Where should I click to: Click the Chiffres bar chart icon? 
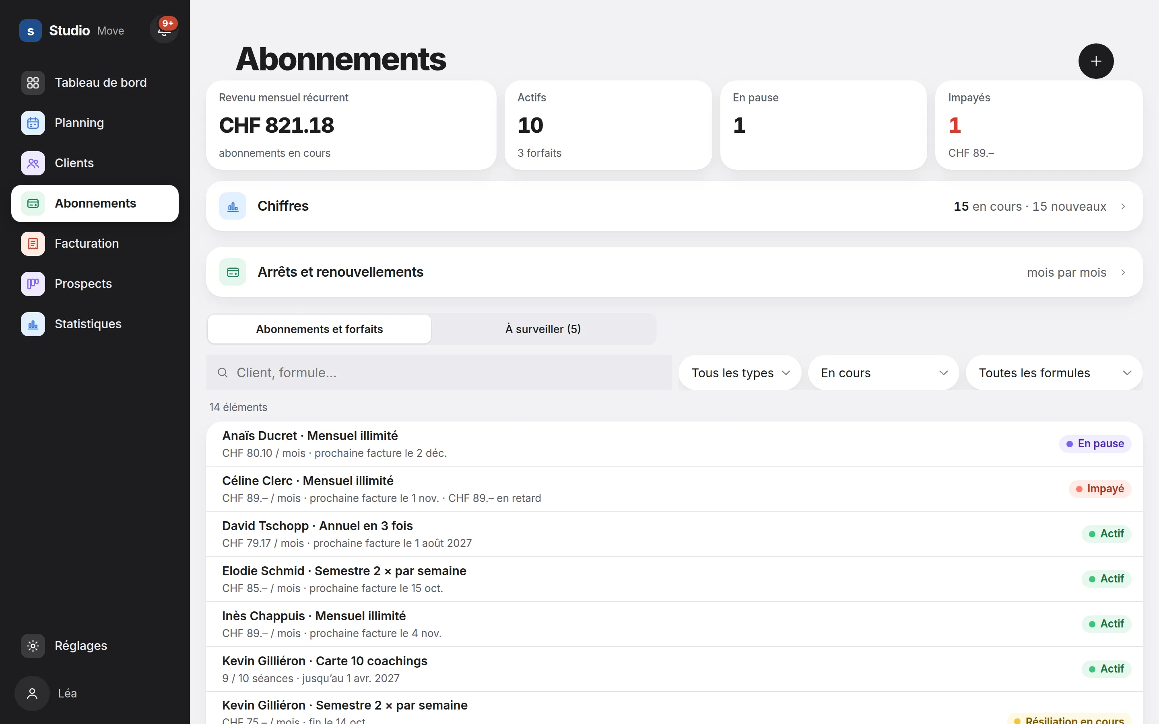point(233,206)
